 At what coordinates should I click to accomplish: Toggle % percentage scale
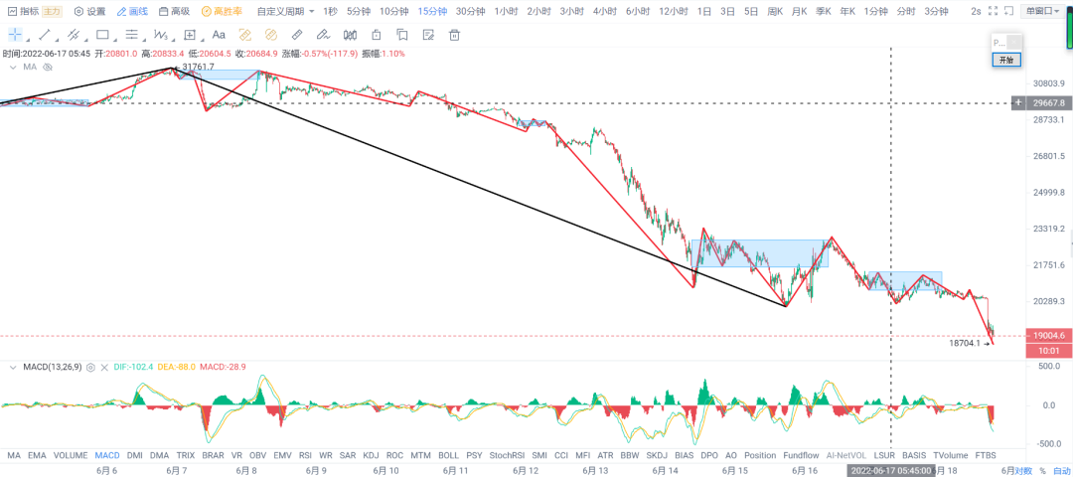1043,471
